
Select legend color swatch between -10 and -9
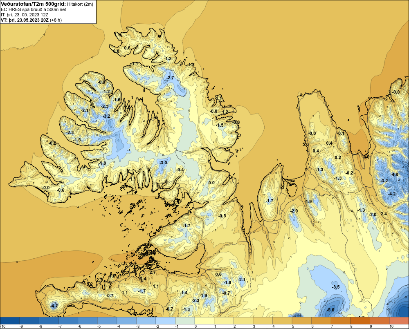pyautogui.click(x=10, y=320)
